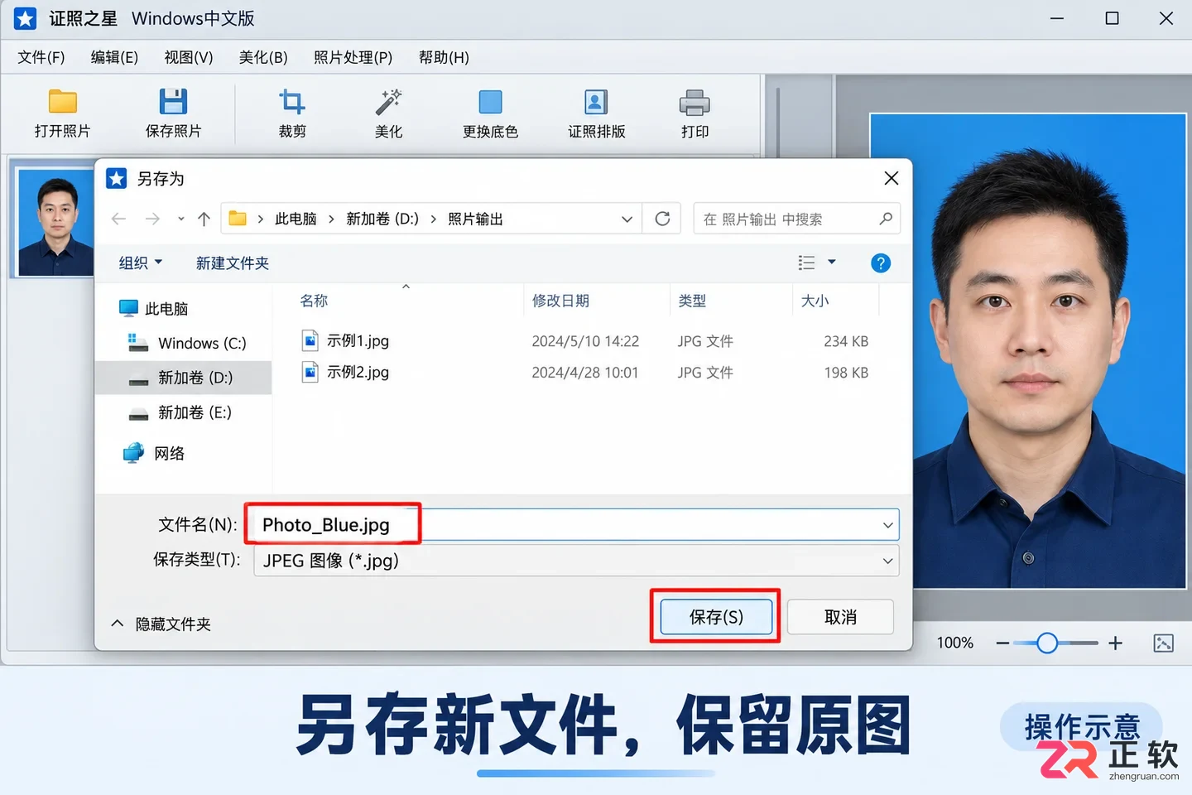Collapse folders with 隐藏文件夹
1192x795 pixels.
161,624
